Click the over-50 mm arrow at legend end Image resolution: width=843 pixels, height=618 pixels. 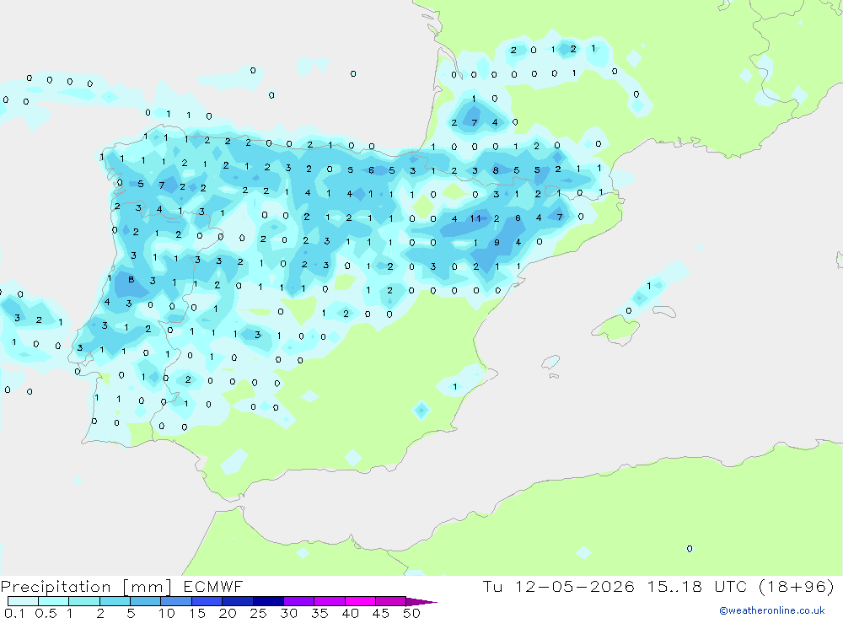(421, 602)
